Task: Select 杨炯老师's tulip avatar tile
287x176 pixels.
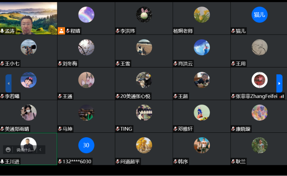Action: (x=202, y=15)
